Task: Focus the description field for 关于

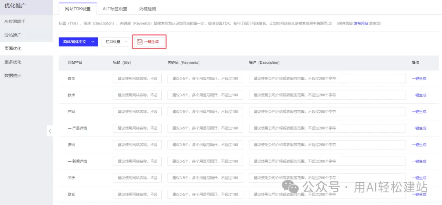Action: tap(327, 178)
